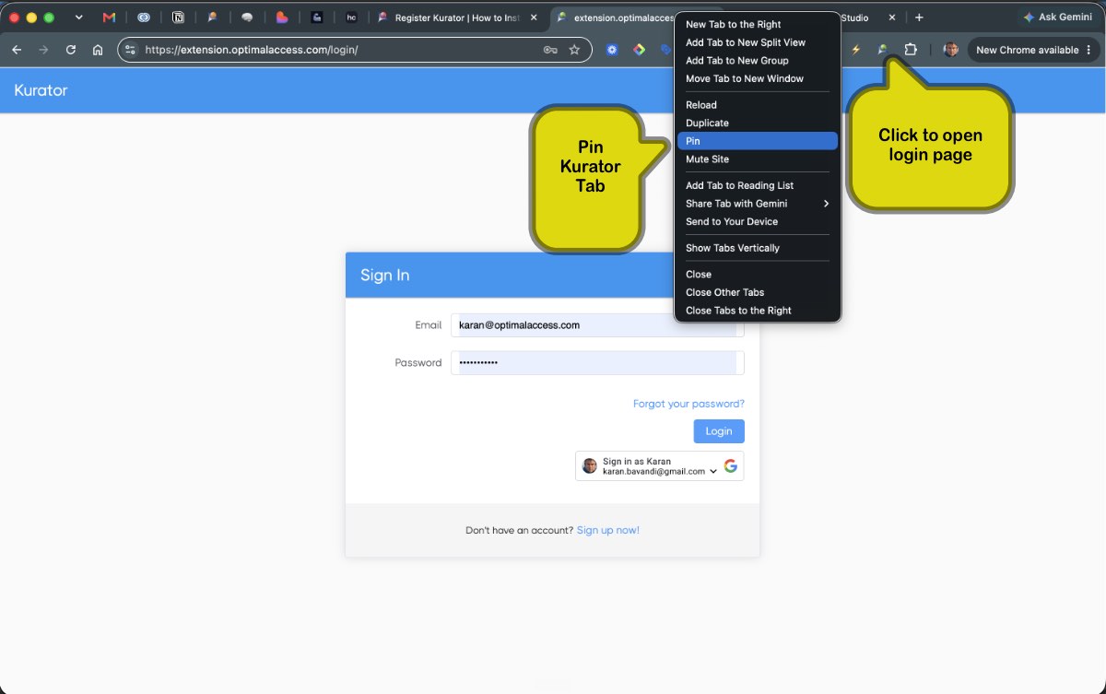Click the Email input field
The width and height of the screenshot is (1106, 694).
click(x=597, y=325)
